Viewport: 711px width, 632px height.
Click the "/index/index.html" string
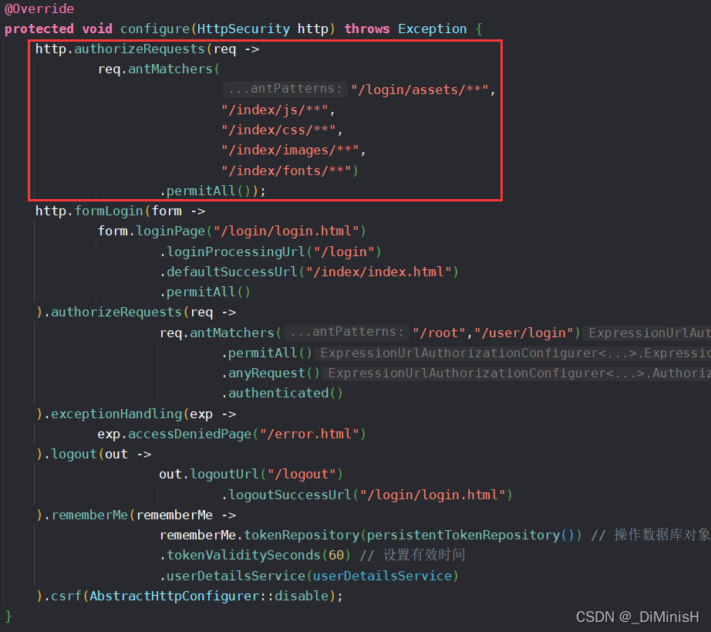[x=379, y=272]
